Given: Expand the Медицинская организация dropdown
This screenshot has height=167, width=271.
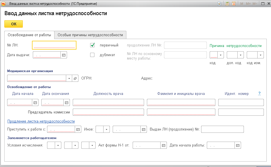Looking at the screenshot, I should click(x=69, y=78).
